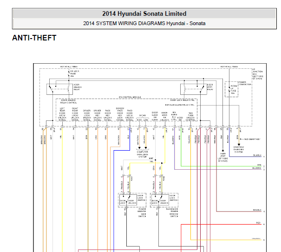Click the "YEL/ORG" wire label at terminal 6
The height and width of the screenshot is (252, 281).
click(x=256, y=239)
